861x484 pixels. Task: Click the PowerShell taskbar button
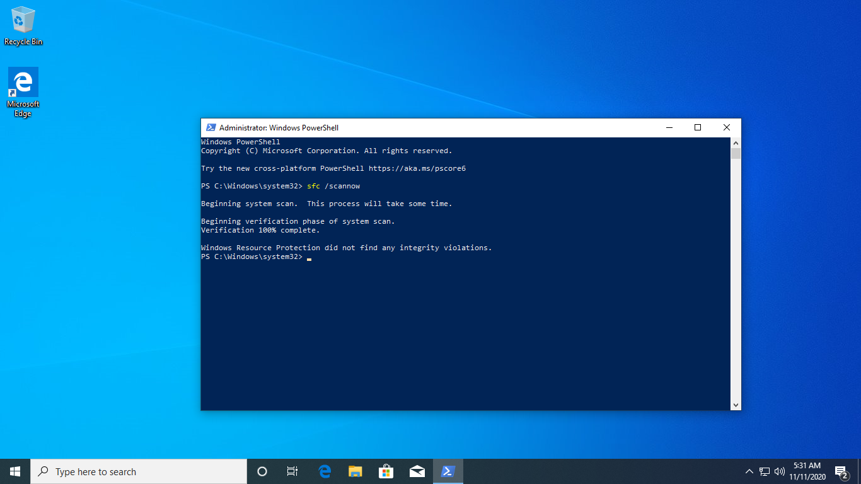(448, 471)
